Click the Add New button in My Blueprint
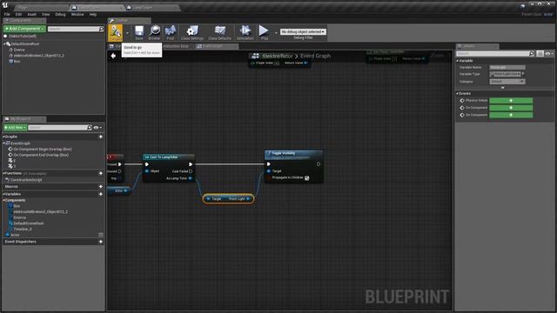557x313 pixels. (15, 128)
